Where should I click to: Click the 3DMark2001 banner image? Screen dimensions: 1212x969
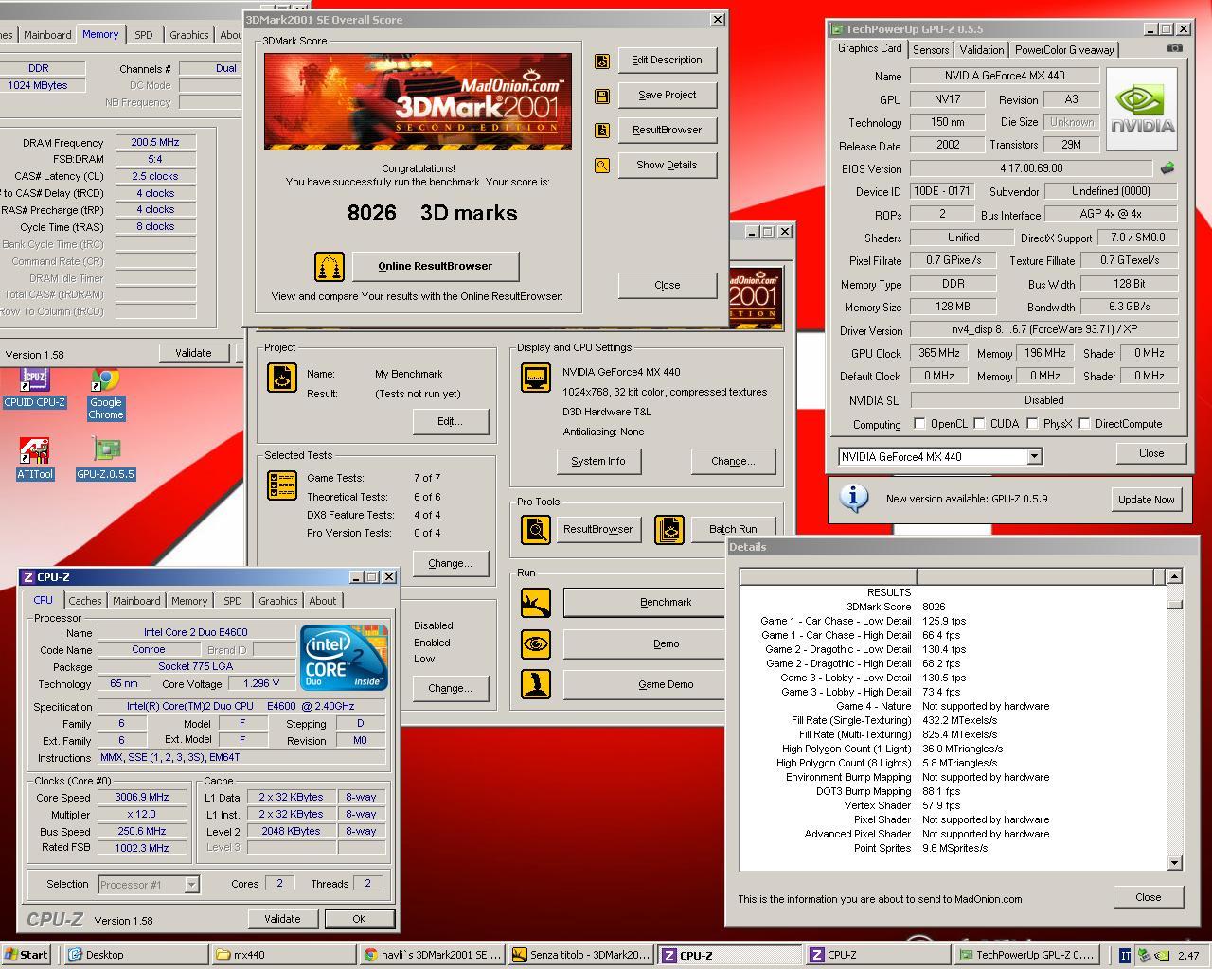point(418,101)
